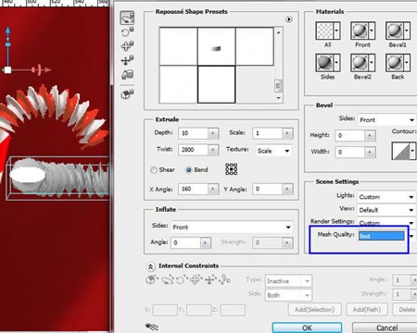Open the Texture dropdown set to Scale
The height and width of the screenshot is (333, 417).
(x=273, y=151)
